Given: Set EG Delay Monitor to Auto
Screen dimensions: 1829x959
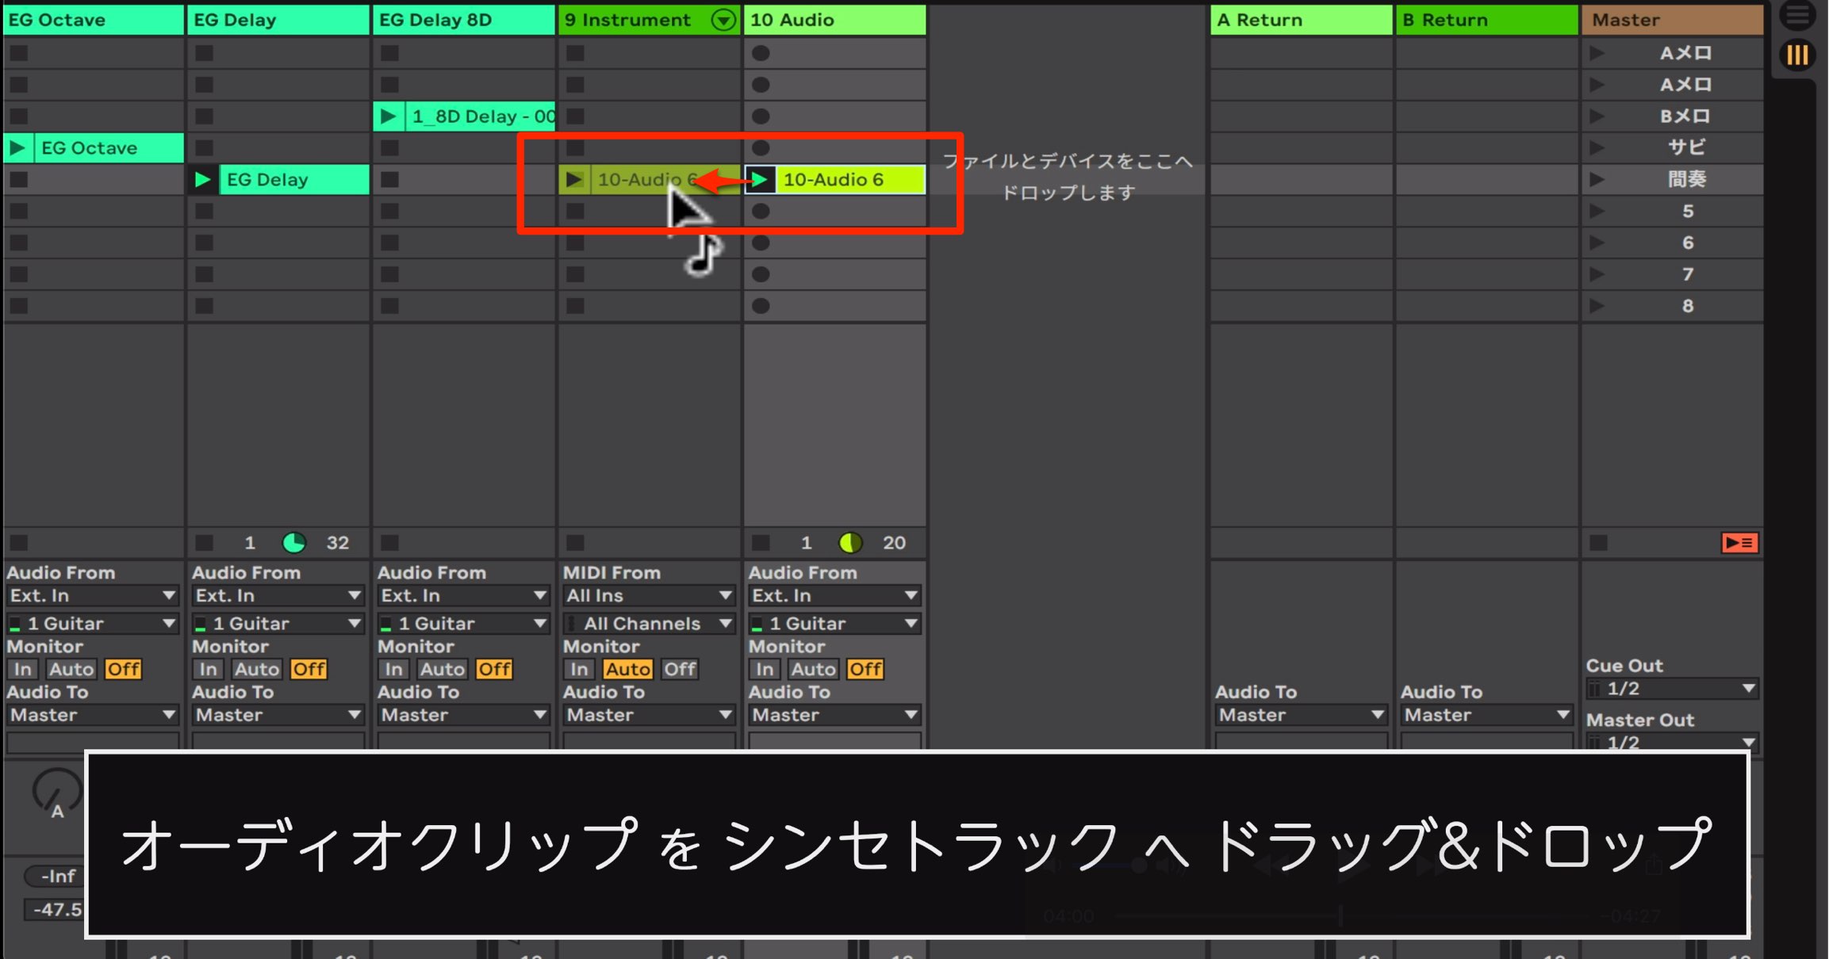Looking at the screenshot, I should point(257,669).
